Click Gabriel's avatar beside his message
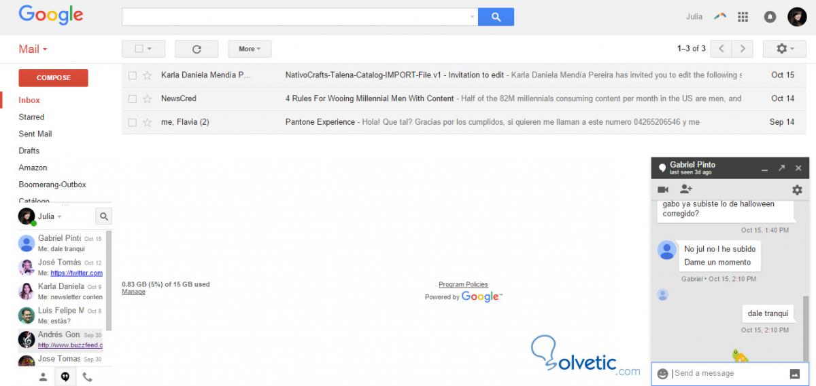816x386 pixels. click(667, 250)
